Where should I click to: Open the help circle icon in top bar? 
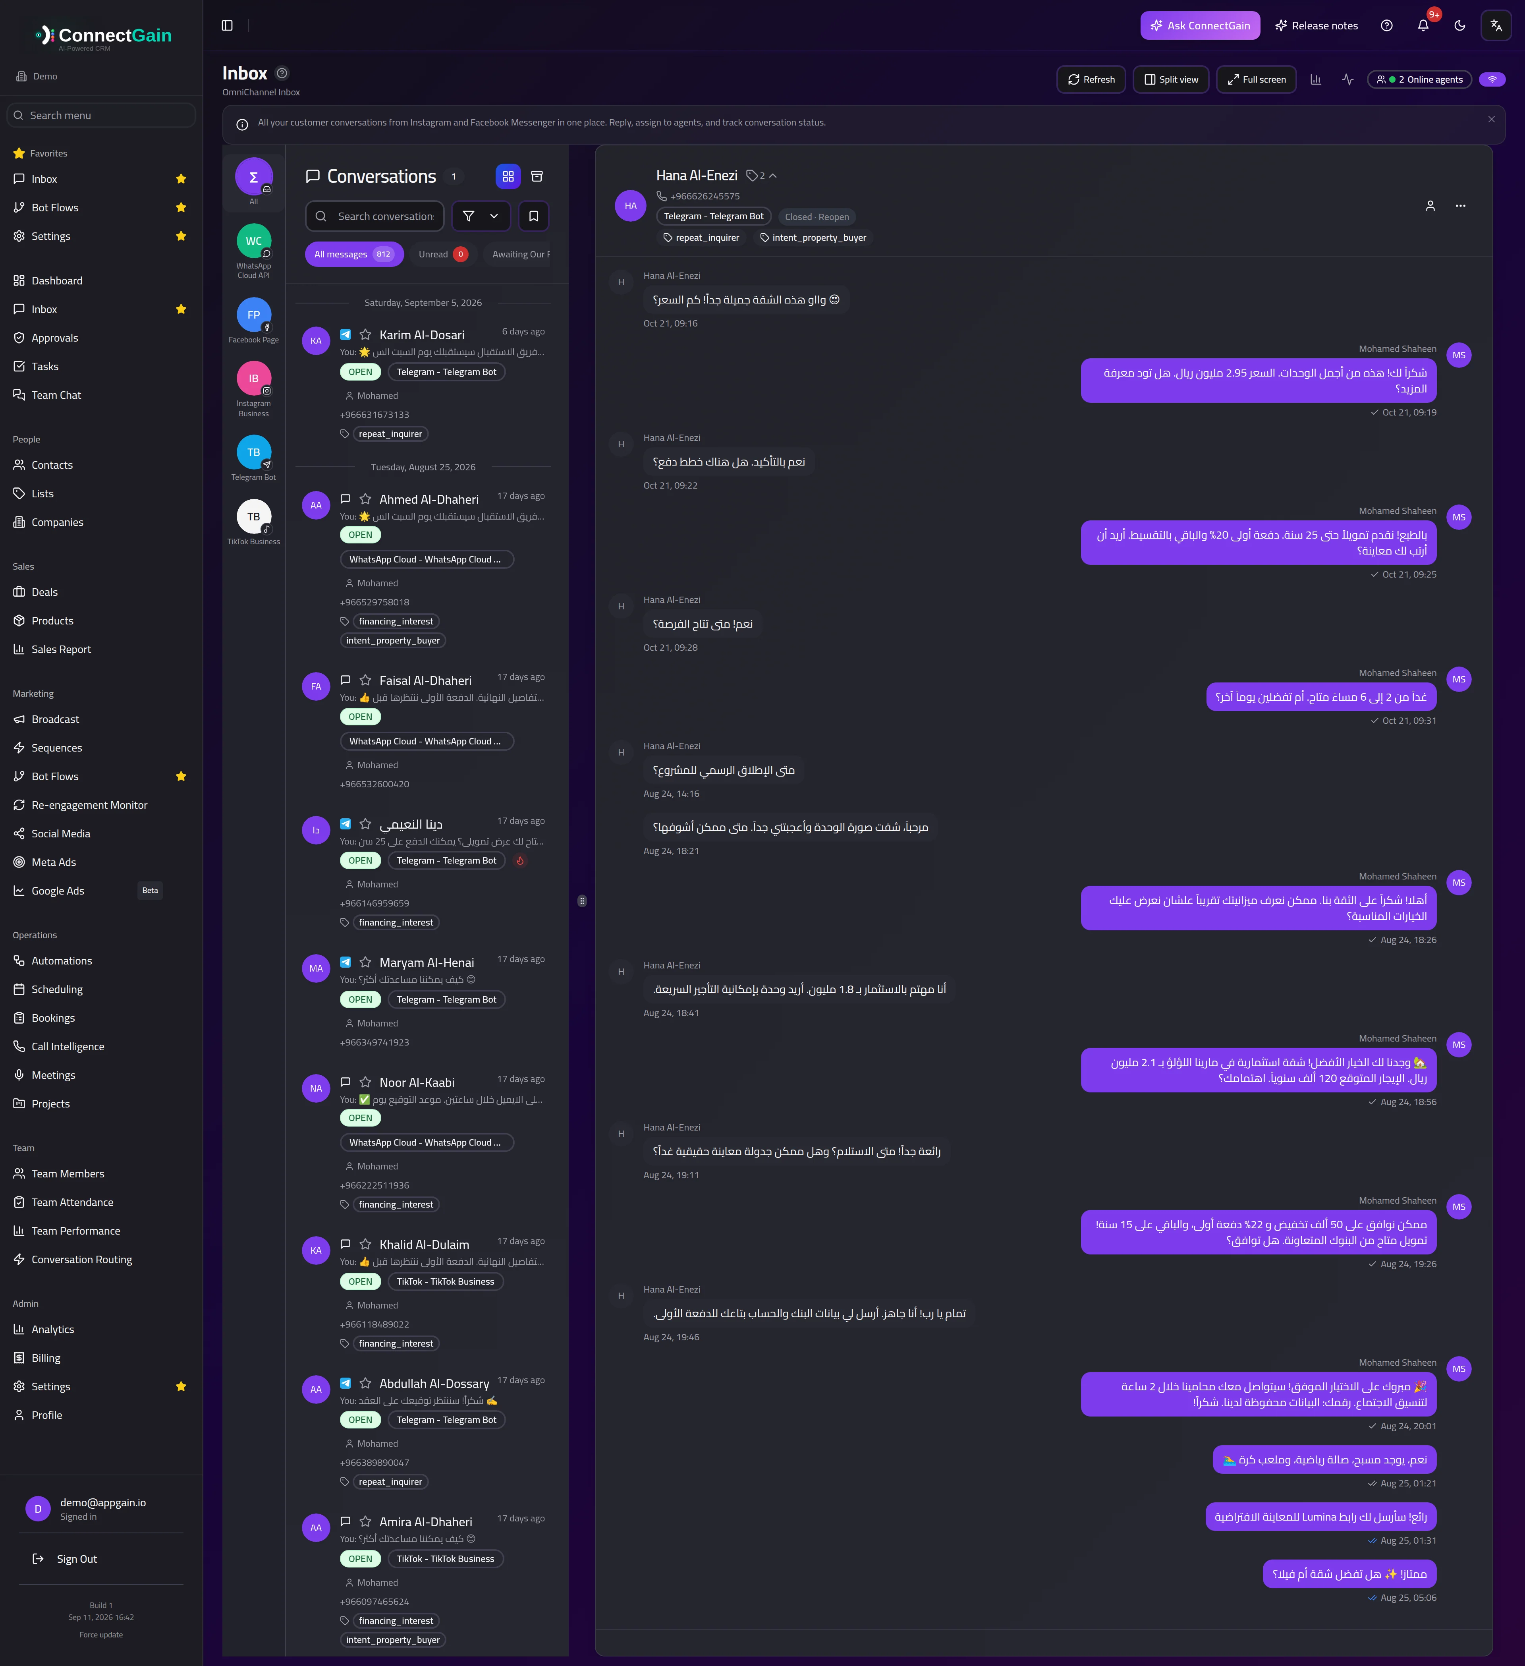(x=1386, y=25)
